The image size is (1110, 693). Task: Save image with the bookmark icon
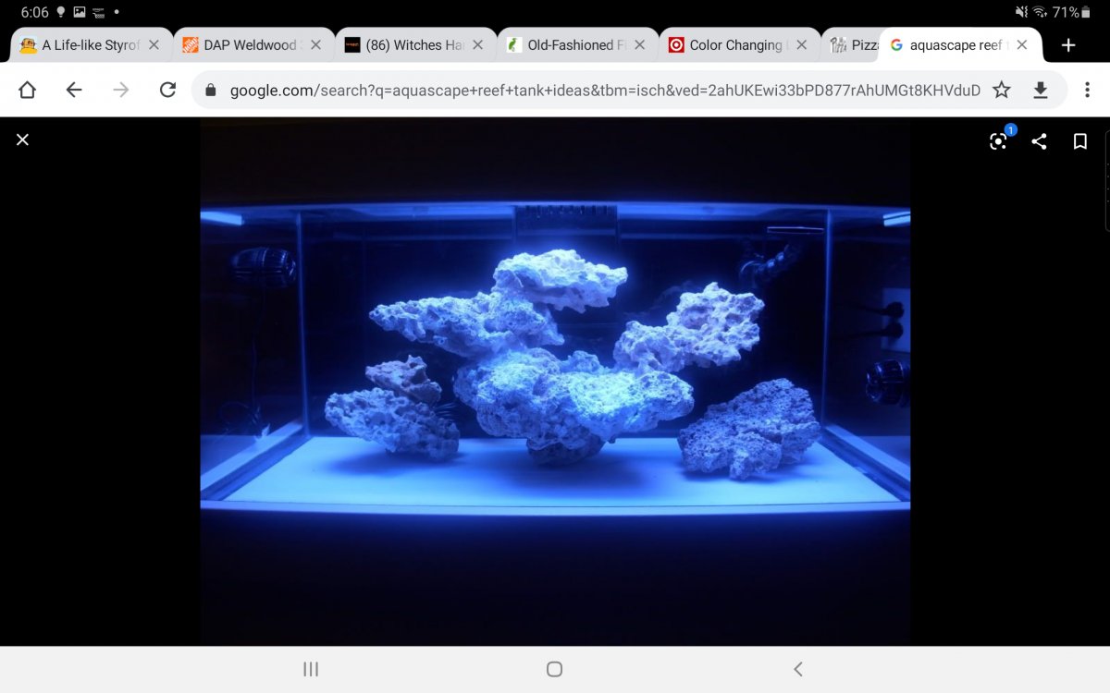1079,141
